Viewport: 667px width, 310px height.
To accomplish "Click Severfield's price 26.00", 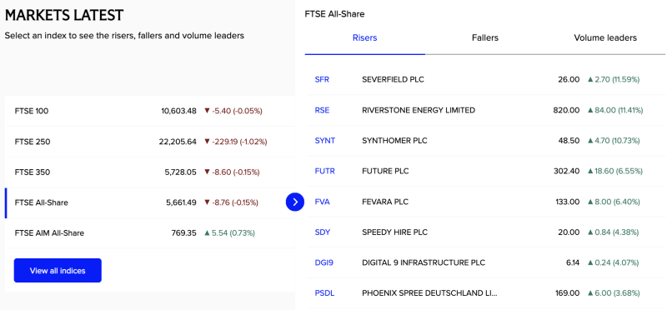I will 569,79.
